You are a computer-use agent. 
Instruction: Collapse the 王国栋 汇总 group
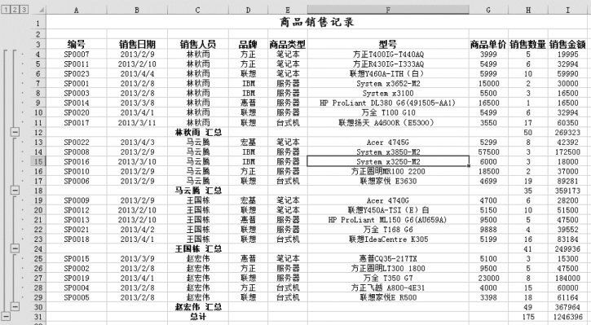[x=15, y=248]
